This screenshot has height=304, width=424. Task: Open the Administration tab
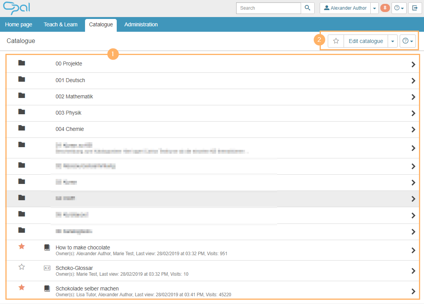coord(141,24)
